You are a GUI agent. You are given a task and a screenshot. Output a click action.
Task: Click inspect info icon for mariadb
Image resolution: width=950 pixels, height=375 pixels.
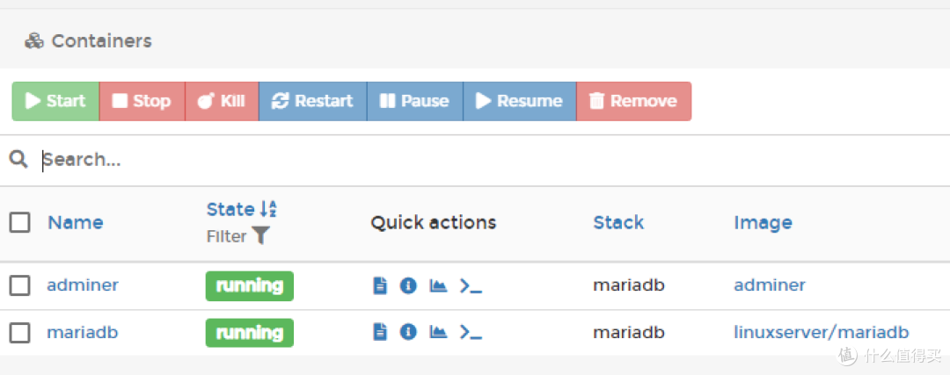point(408,332)
